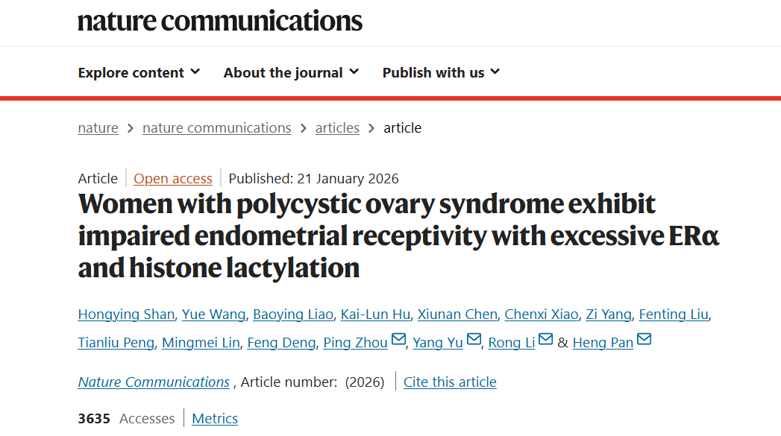This screenshot has width=781, height=436.
Task: Expand the Explore content menu
Action: [139, 72]
